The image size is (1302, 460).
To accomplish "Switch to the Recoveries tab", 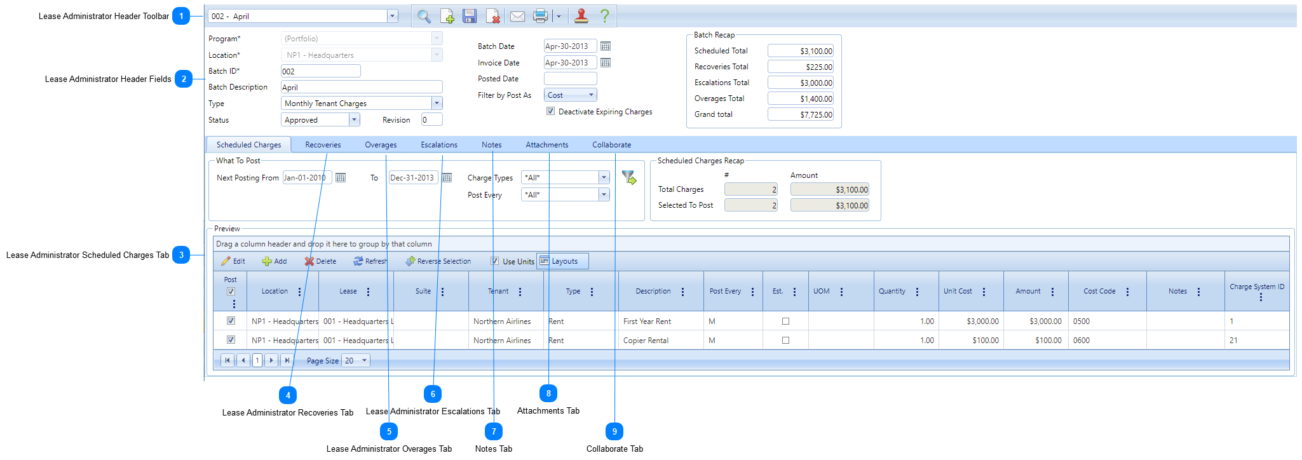I will 323,145.
